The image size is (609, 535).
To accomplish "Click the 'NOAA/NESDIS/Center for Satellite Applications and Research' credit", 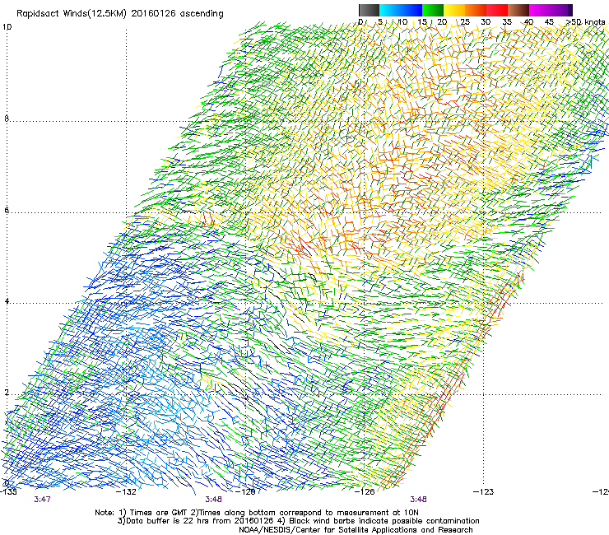I will coord(356,530).
